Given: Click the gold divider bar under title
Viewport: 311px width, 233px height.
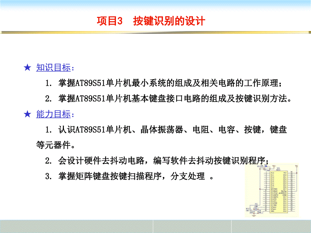Looking at the screenshot, I should point(155,32).
